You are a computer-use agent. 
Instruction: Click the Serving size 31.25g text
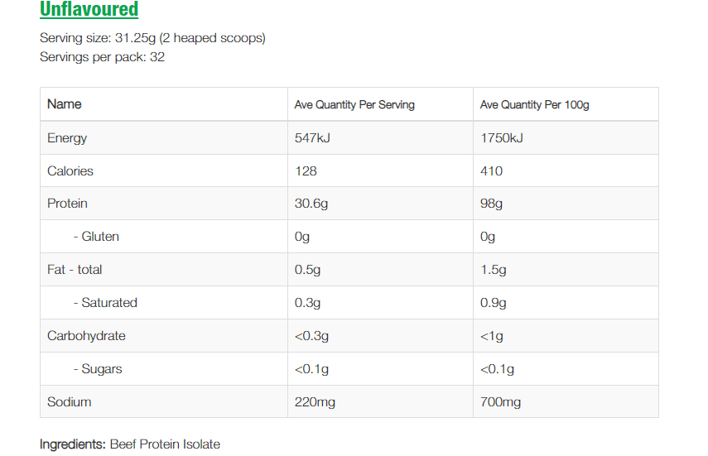[x=152, y=38]
